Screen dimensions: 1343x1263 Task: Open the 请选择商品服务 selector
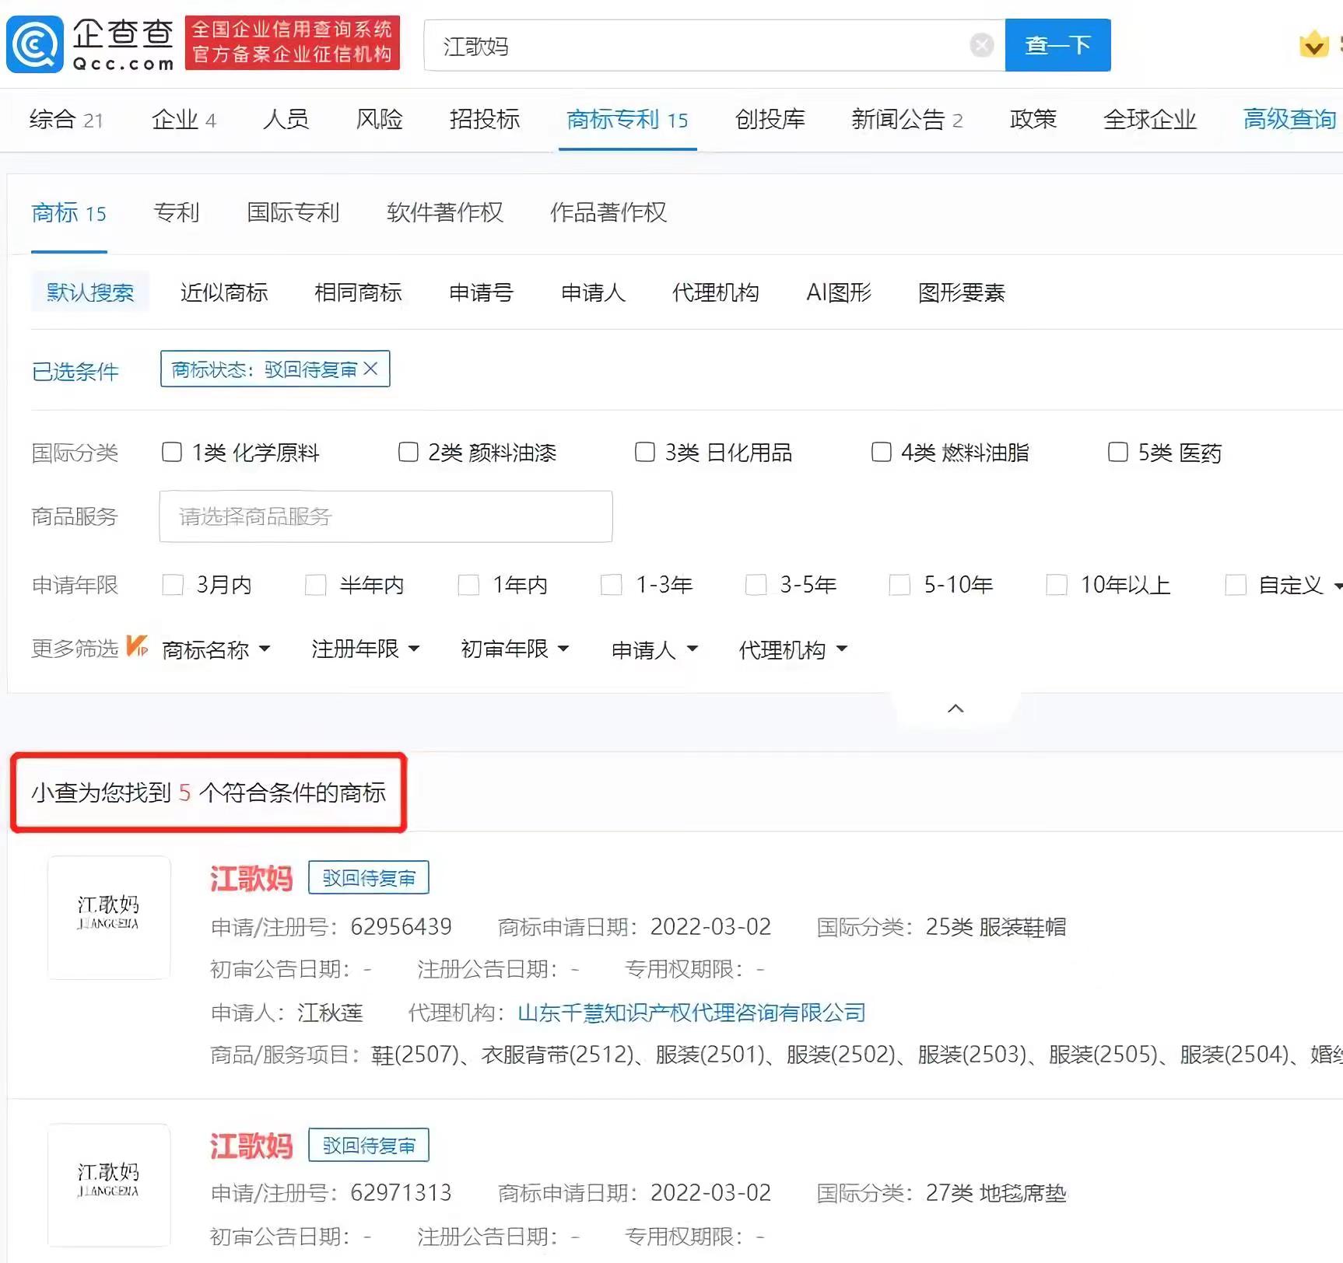point(386,516)
